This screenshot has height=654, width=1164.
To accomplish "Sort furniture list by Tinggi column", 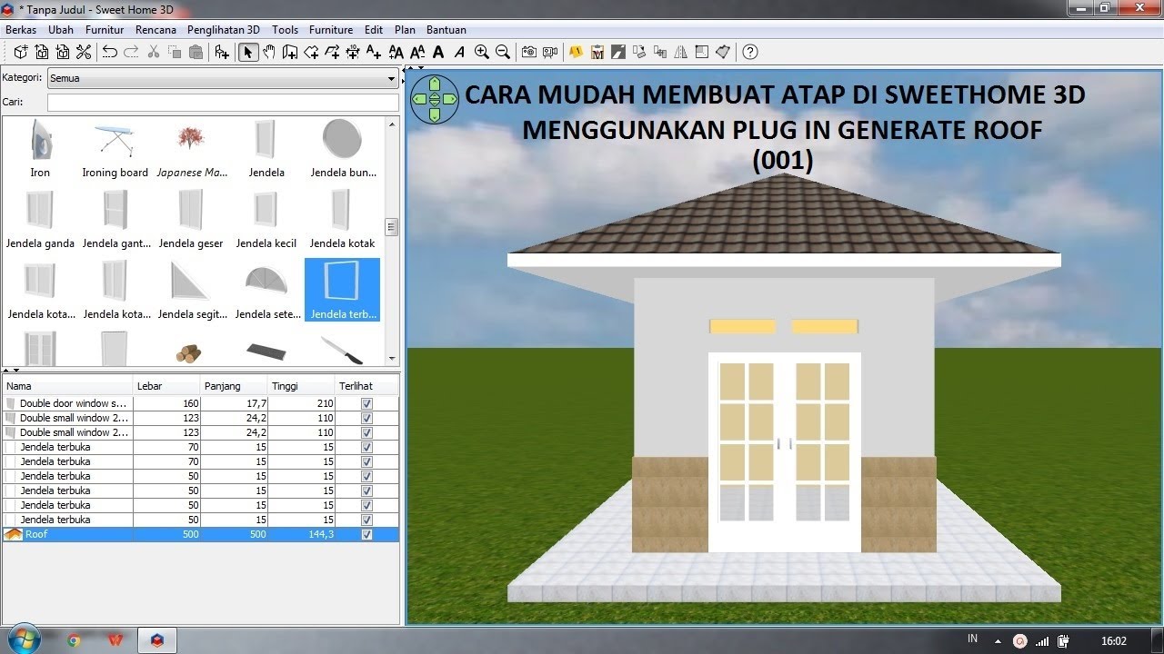I will coord(301,386).
